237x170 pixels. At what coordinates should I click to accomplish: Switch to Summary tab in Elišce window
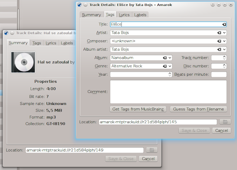[x=91, y=15]
